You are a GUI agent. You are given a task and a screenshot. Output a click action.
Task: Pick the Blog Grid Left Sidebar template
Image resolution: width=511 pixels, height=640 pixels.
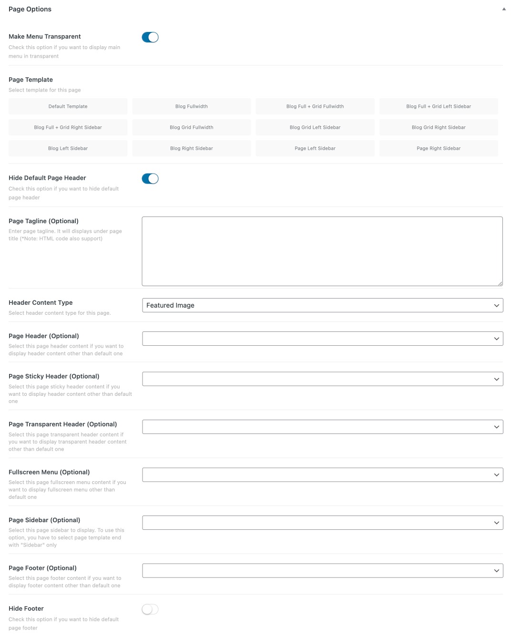[x=315, y=127]
